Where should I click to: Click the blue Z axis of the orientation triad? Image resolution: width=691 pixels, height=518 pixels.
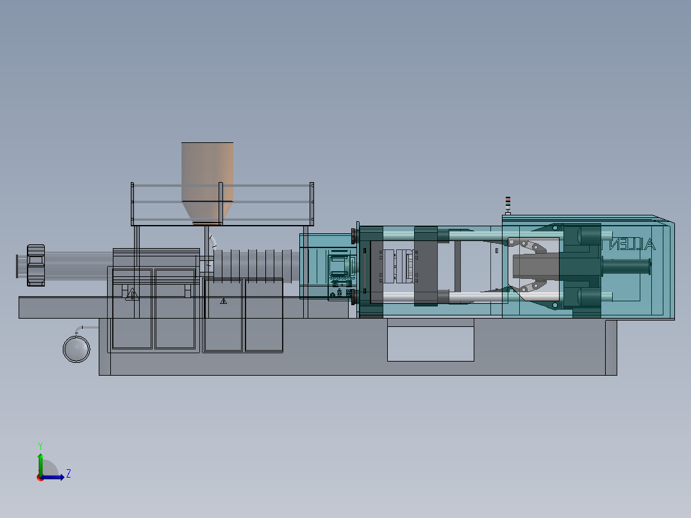(53, 476)
